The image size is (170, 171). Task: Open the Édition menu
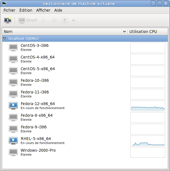(x=26, y=10)
